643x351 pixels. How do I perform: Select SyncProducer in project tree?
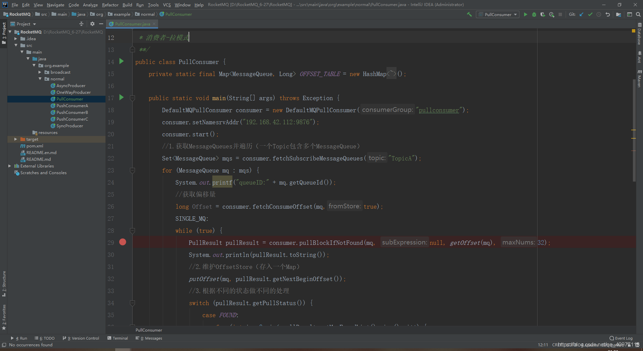[70, 126]
